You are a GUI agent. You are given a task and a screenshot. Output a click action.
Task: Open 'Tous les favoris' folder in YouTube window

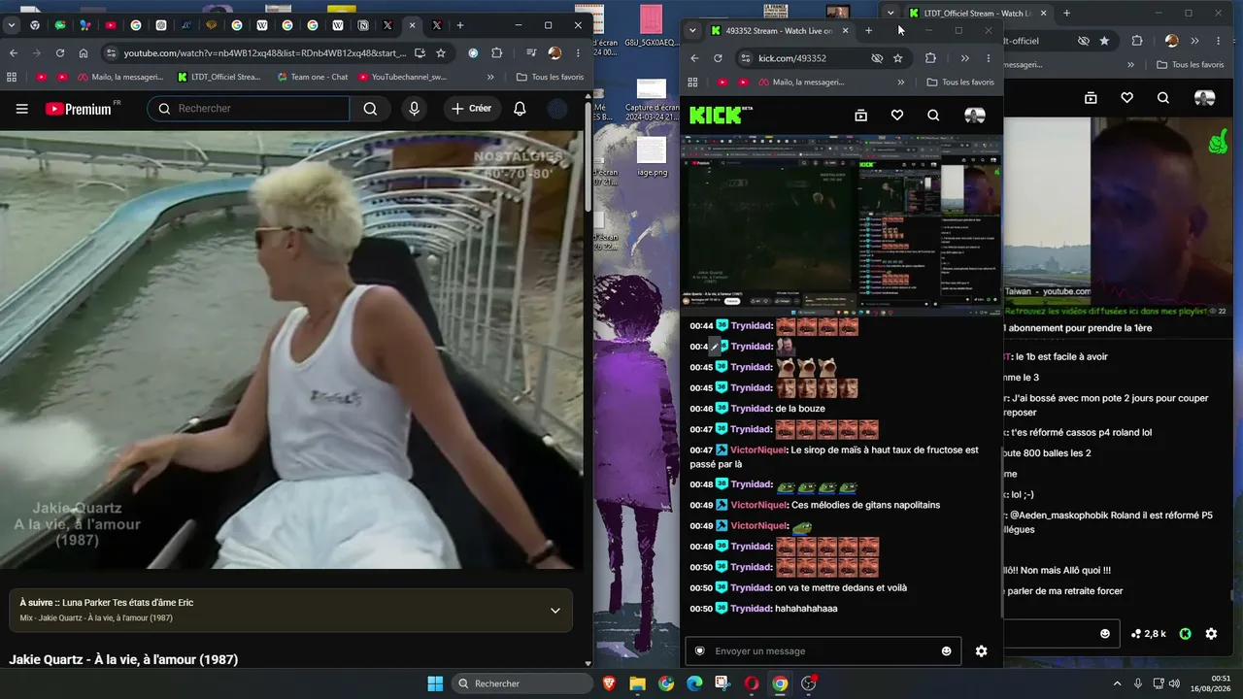[551, 77]
